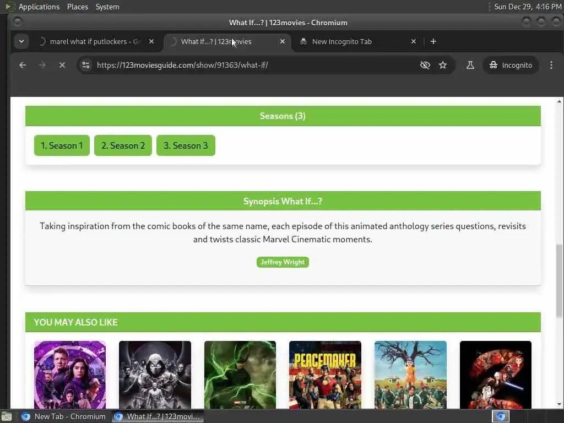Go back to the previous page
This screenshot has width=564, height=423.
[22, 65]
